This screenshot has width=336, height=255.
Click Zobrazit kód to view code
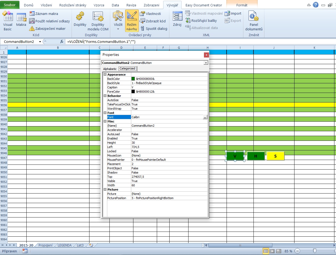(153, 21)
